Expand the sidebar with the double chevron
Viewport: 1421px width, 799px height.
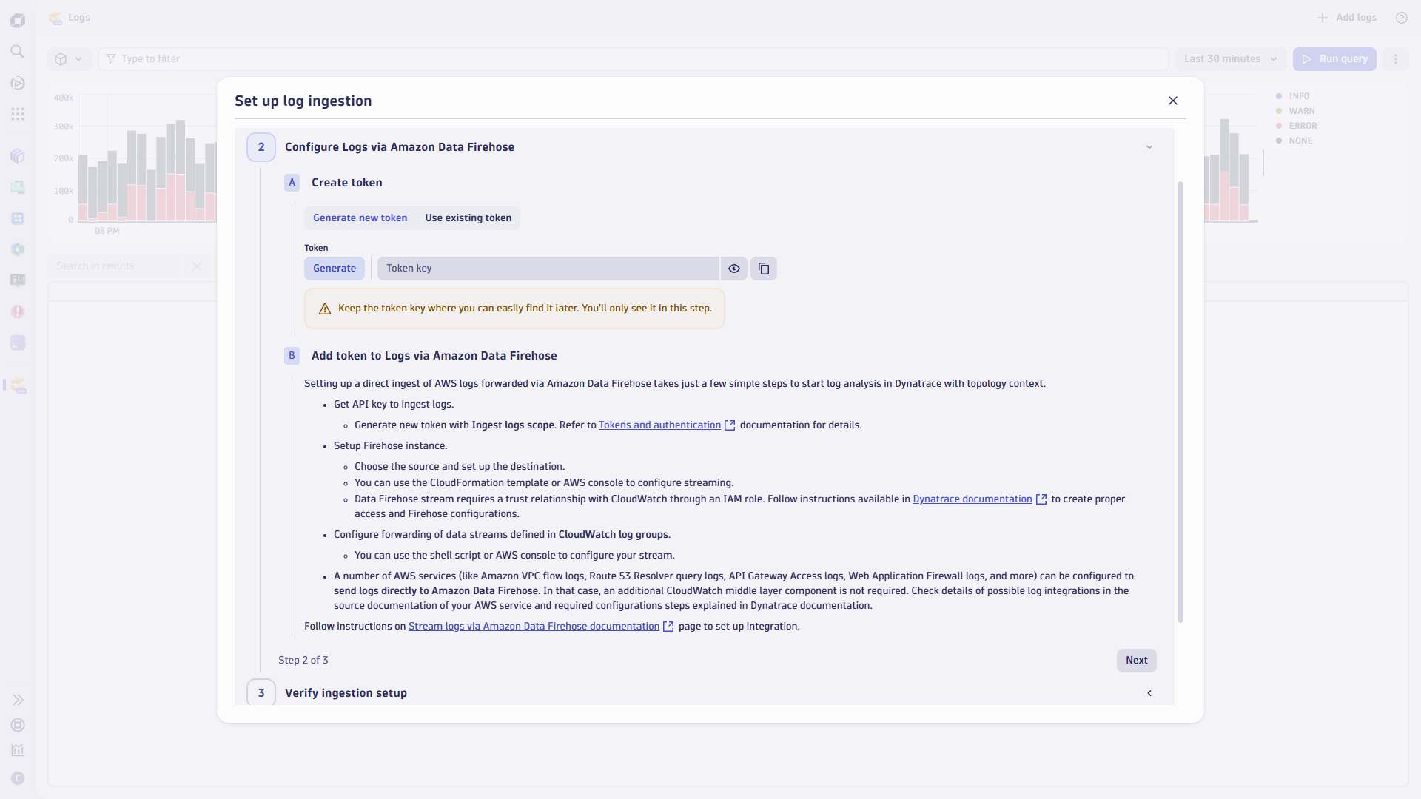[x=18, y=699]
